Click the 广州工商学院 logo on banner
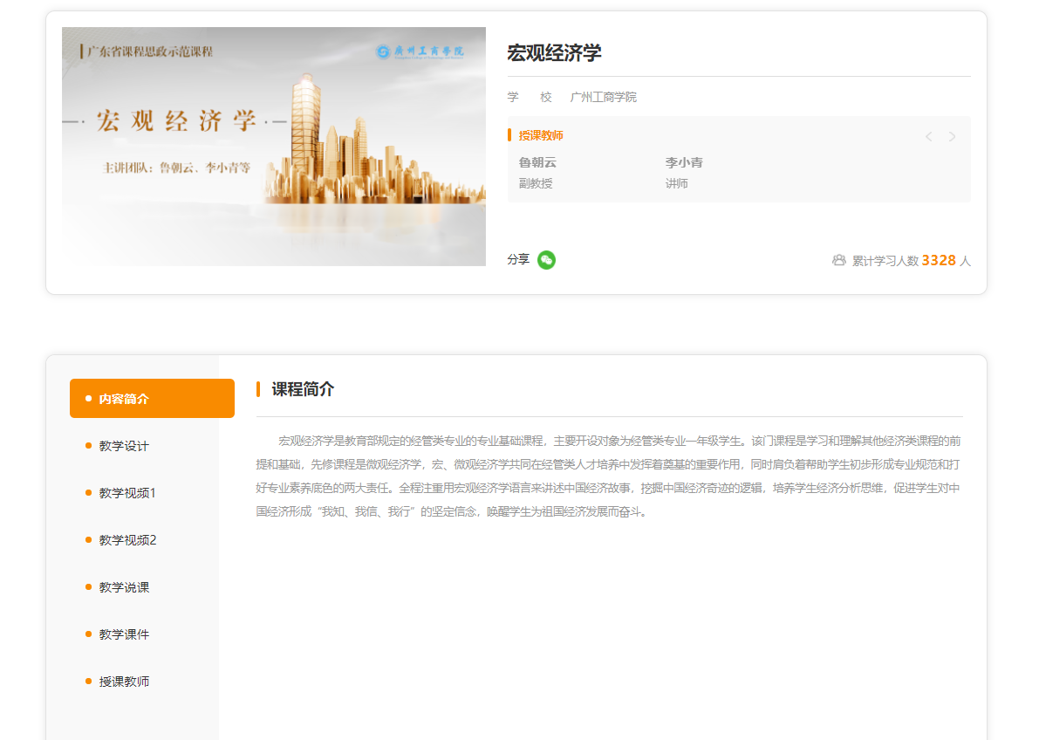 pyautogui.click(x=420, y=51)
